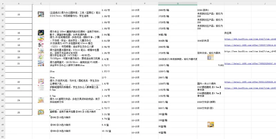The image size is (276, 139).
Task: Select the price cell '0.4/本'
Action: tap(116, 57)
